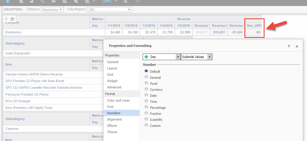Click the $4,480 revenue cell
The height and width of the screenshot is (141, 307).
(x=114, y=32)
